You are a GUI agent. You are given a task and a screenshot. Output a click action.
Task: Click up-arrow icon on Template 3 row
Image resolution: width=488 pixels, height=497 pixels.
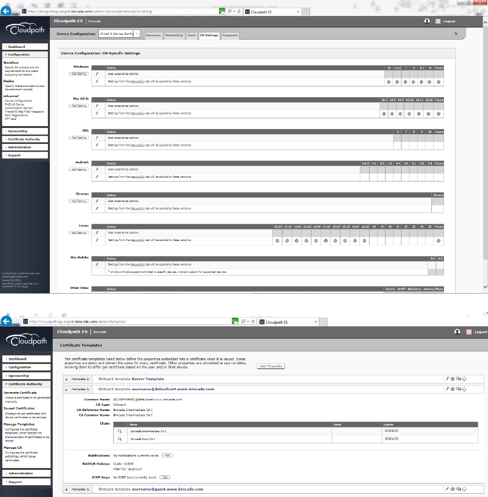464,489
